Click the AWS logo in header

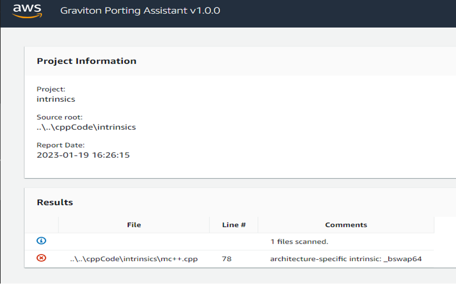(27, 11)
